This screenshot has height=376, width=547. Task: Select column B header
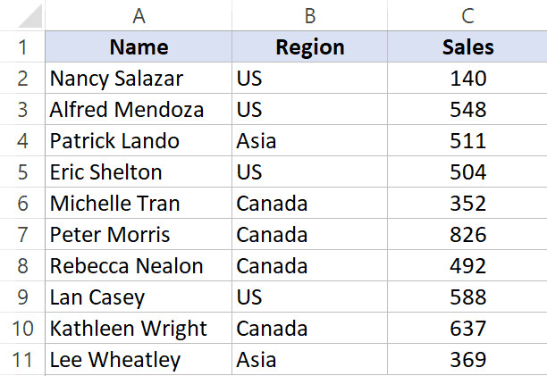point(310,15)
